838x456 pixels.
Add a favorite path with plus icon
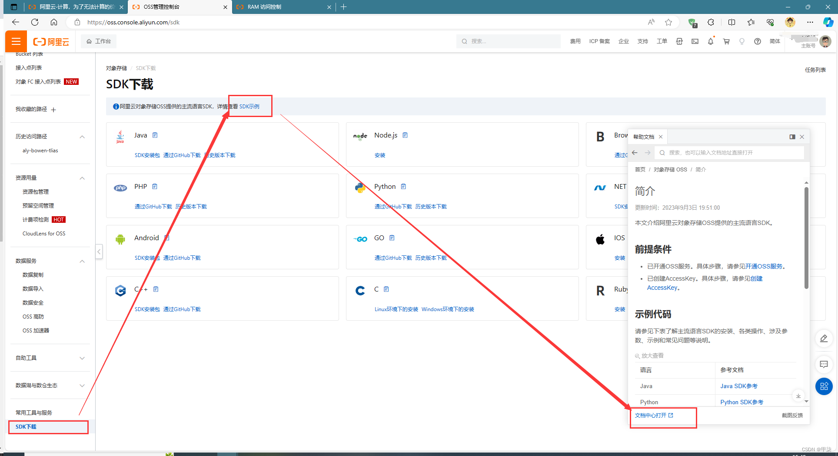coord(53,110)
